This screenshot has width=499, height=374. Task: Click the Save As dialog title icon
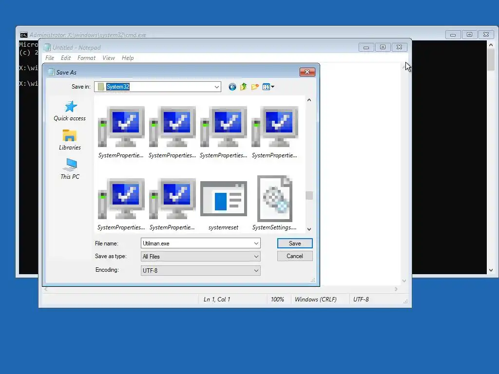[51, 72]
